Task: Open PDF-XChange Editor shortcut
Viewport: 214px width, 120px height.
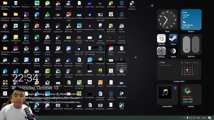Action: (69, 16)
